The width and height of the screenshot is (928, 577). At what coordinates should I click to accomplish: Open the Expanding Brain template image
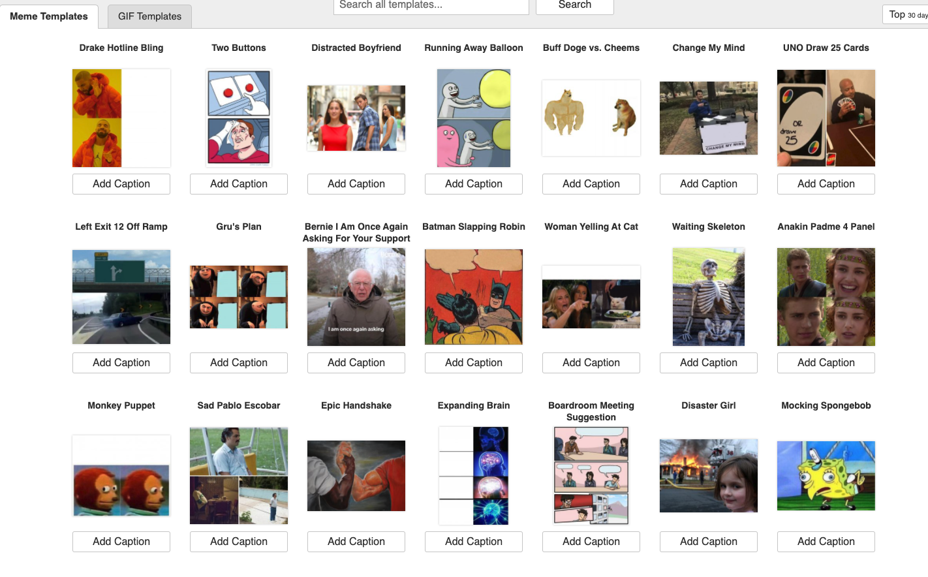click(474, 476)
